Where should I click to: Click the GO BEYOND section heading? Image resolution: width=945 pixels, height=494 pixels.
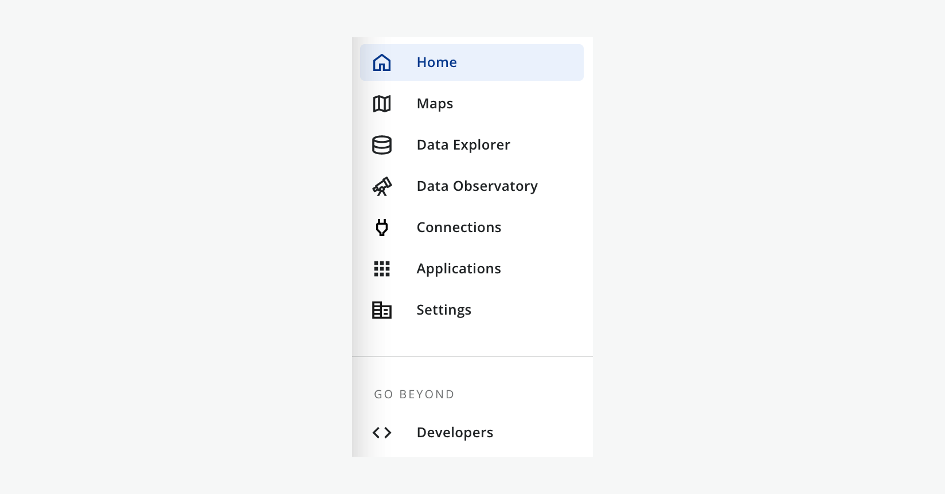[x=414, y=394]
